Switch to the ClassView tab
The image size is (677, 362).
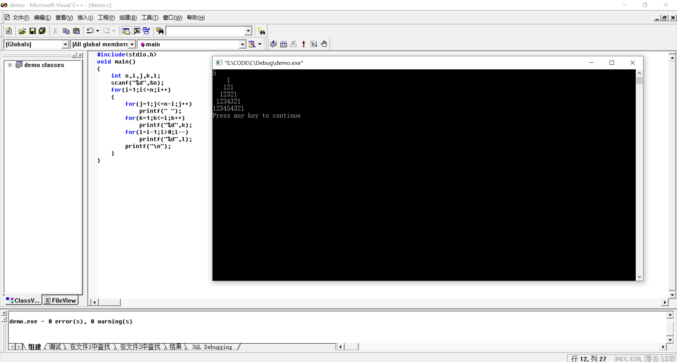(x=23, y=300)
